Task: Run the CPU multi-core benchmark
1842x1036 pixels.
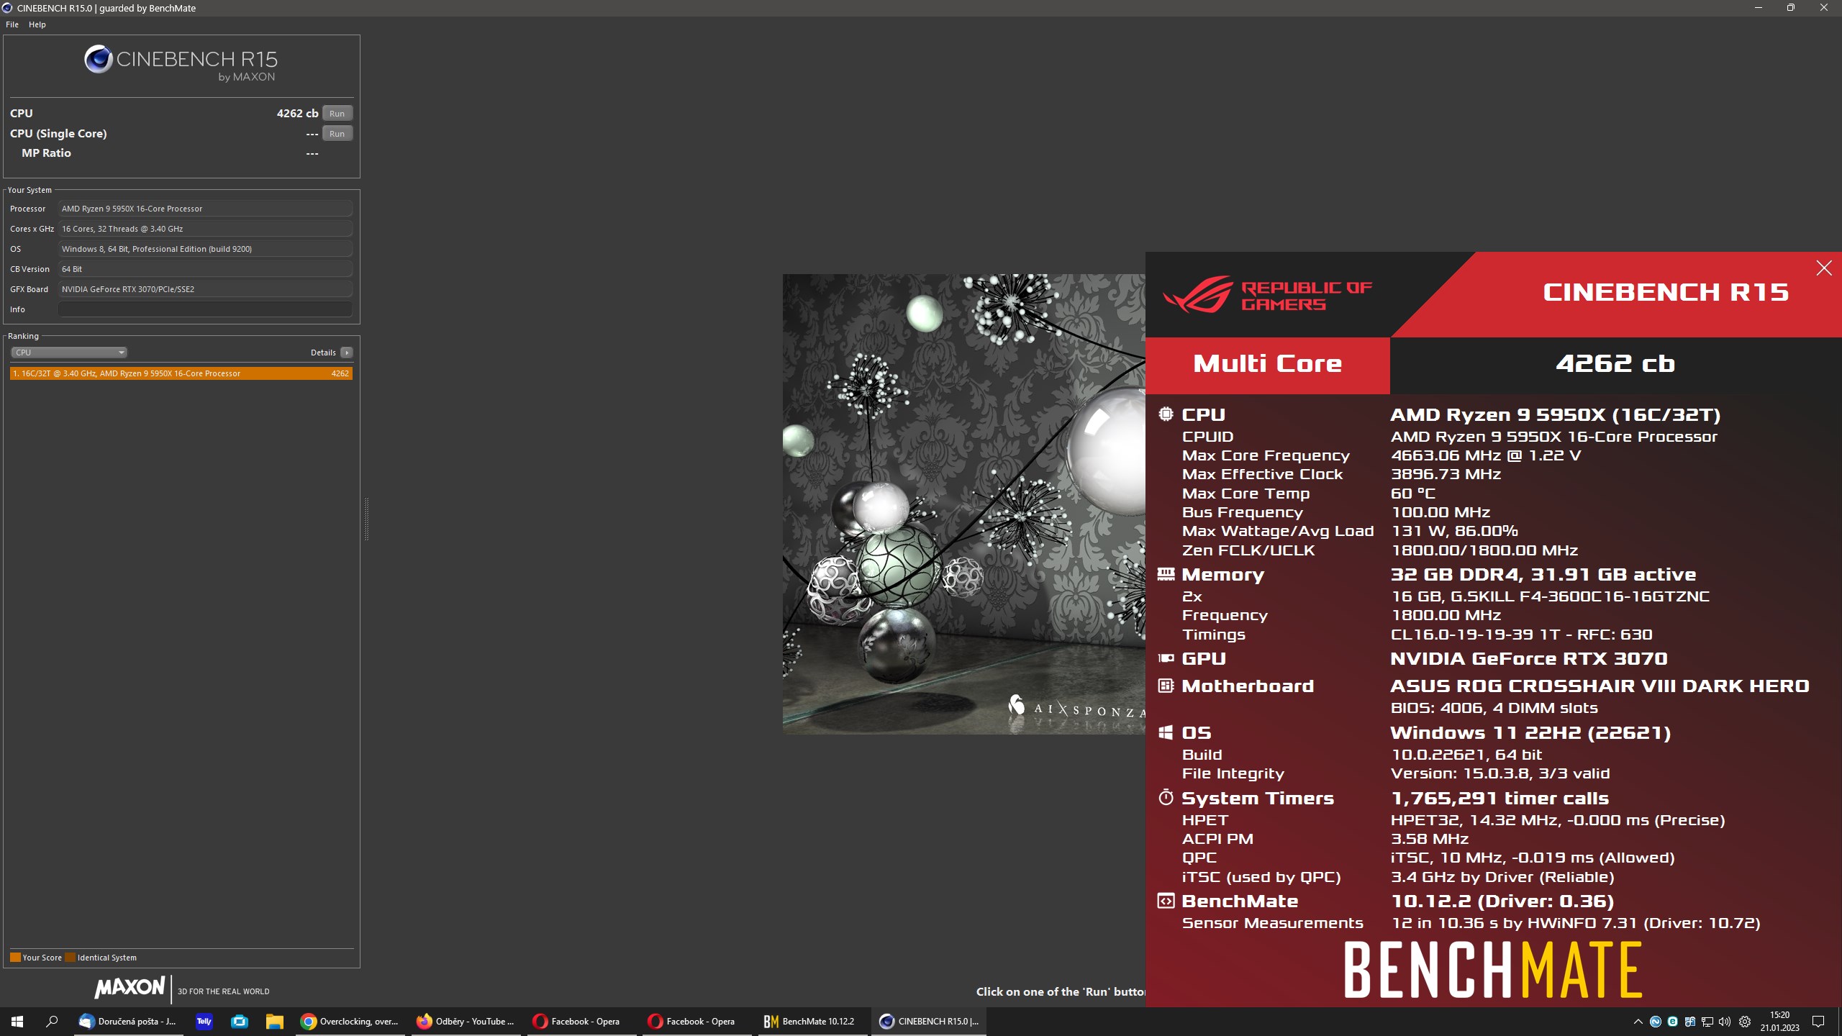Action: click(x=337, y=114)
